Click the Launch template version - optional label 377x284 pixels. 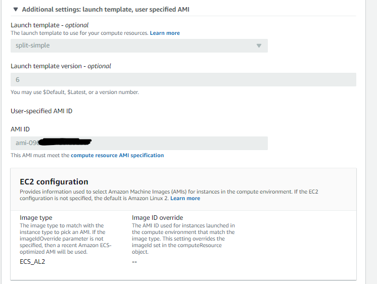[x=61, y=66]
